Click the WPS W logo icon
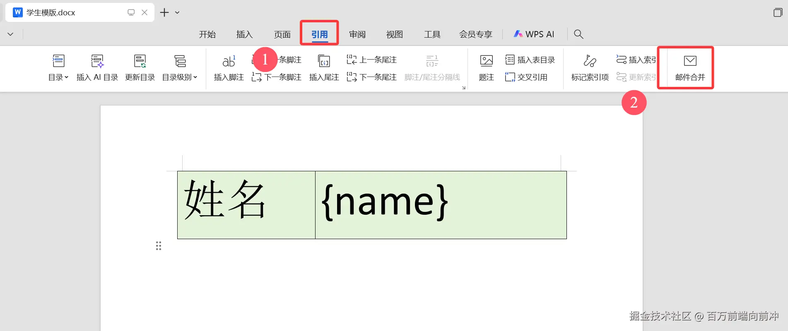788x331 pixels. tap(18, 12)
